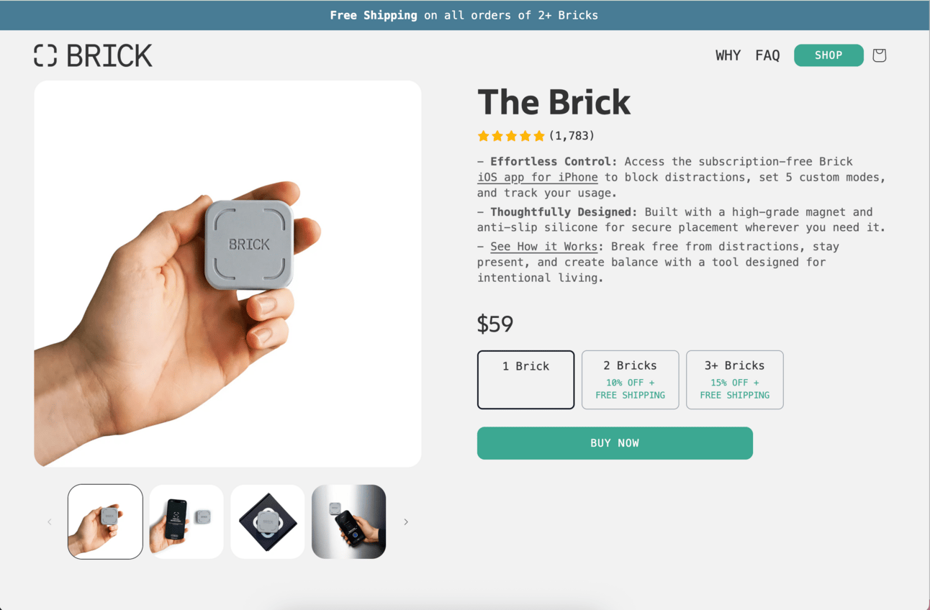
Task: Show next thumbnails with right arrow
Action: tap(406, 522)
